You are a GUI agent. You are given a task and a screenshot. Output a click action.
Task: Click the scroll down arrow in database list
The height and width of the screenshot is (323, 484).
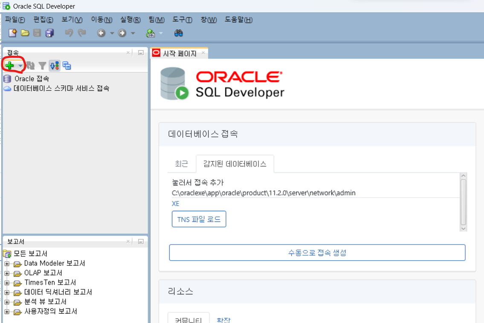point(464,229)
